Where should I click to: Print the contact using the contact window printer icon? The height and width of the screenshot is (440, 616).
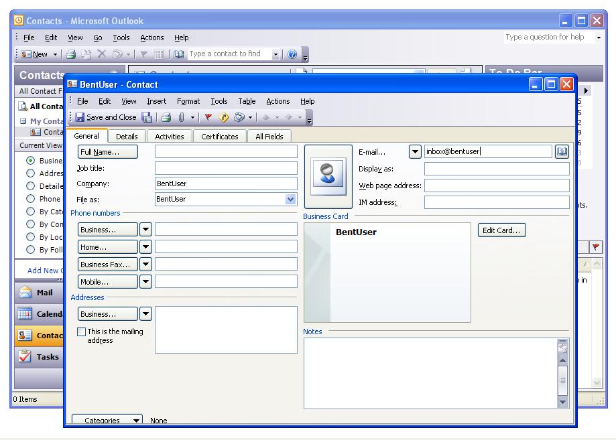coord(166,117)
